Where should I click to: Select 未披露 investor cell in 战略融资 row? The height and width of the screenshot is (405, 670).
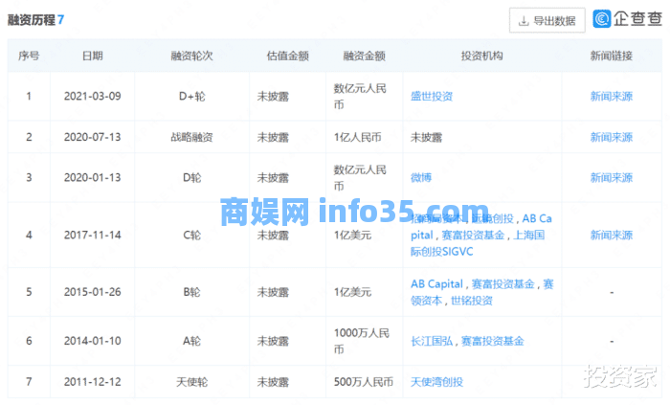[x=426, y=137]
